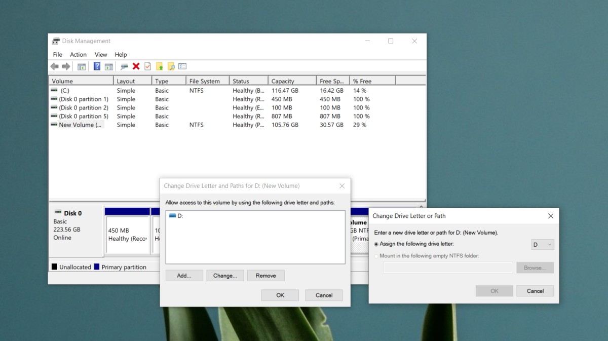Select the D: drive icon in the list box

172,216
